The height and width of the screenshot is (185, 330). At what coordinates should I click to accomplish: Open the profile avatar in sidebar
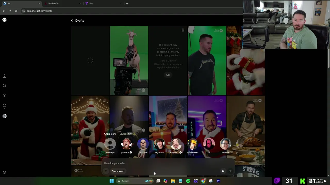[x=4, y=116]
